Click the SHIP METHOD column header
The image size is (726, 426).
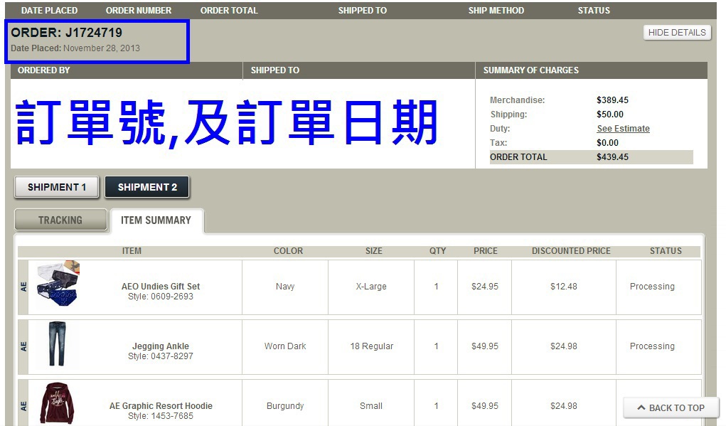click(496, 10)
